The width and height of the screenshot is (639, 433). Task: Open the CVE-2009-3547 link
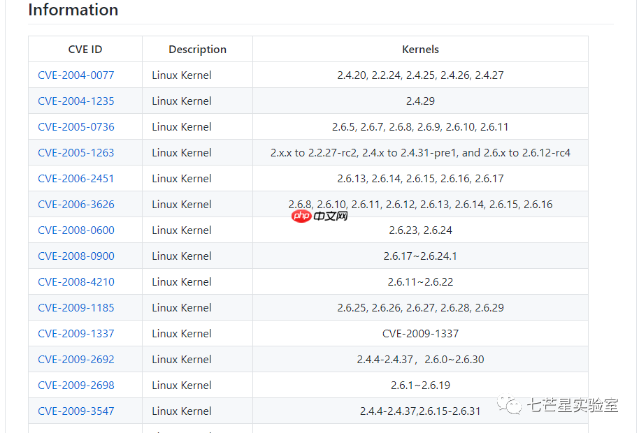(76, 411)
